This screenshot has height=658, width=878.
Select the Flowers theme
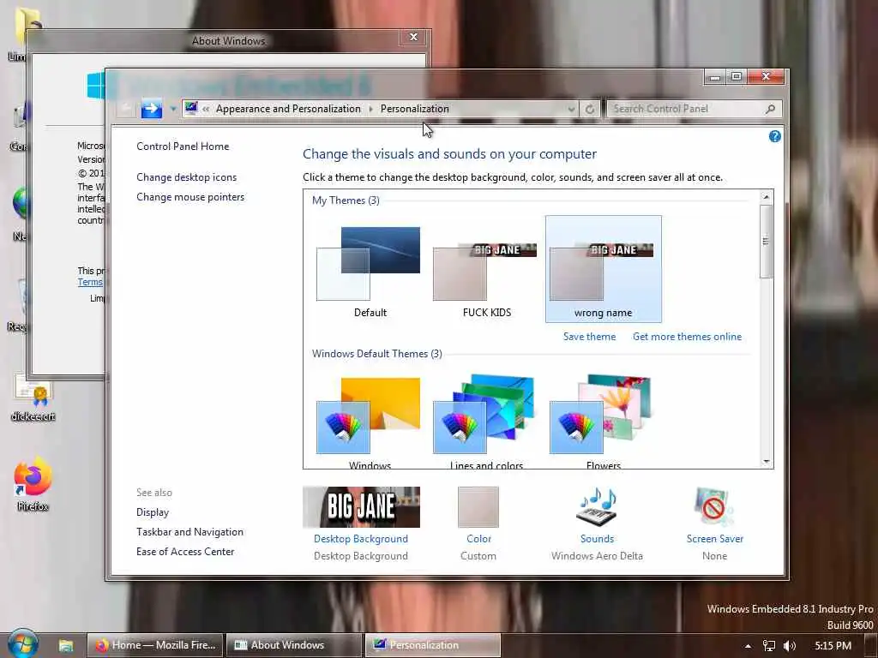pos(604,422)
